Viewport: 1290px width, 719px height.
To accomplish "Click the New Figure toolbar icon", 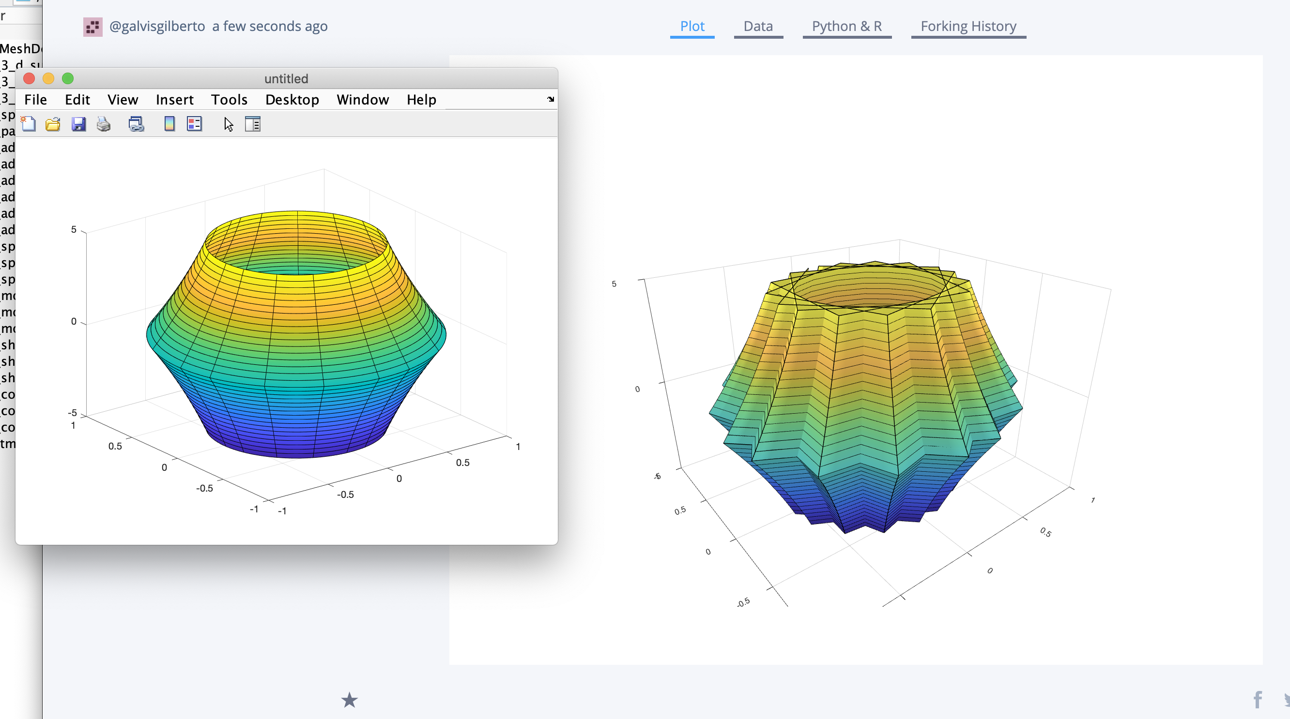I will coord(28,123).
